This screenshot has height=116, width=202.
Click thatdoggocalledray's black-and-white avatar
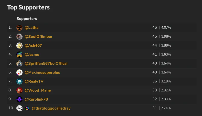(19, 108)
